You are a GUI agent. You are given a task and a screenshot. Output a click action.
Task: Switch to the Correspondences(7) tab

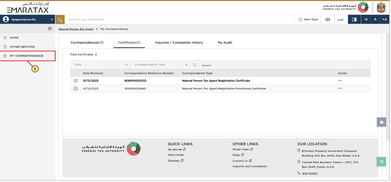coord(87,43)
